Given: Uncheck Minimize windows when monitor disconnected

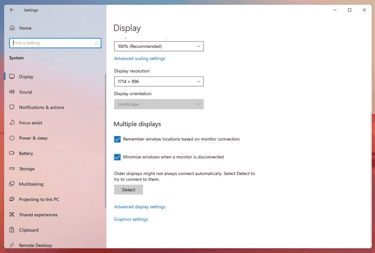Looking at the screenshot, I should (117, 157).
